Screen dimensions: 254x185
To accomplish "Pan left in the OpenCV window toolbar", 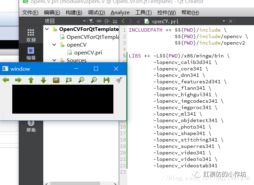I will click(x=6, y=80).
